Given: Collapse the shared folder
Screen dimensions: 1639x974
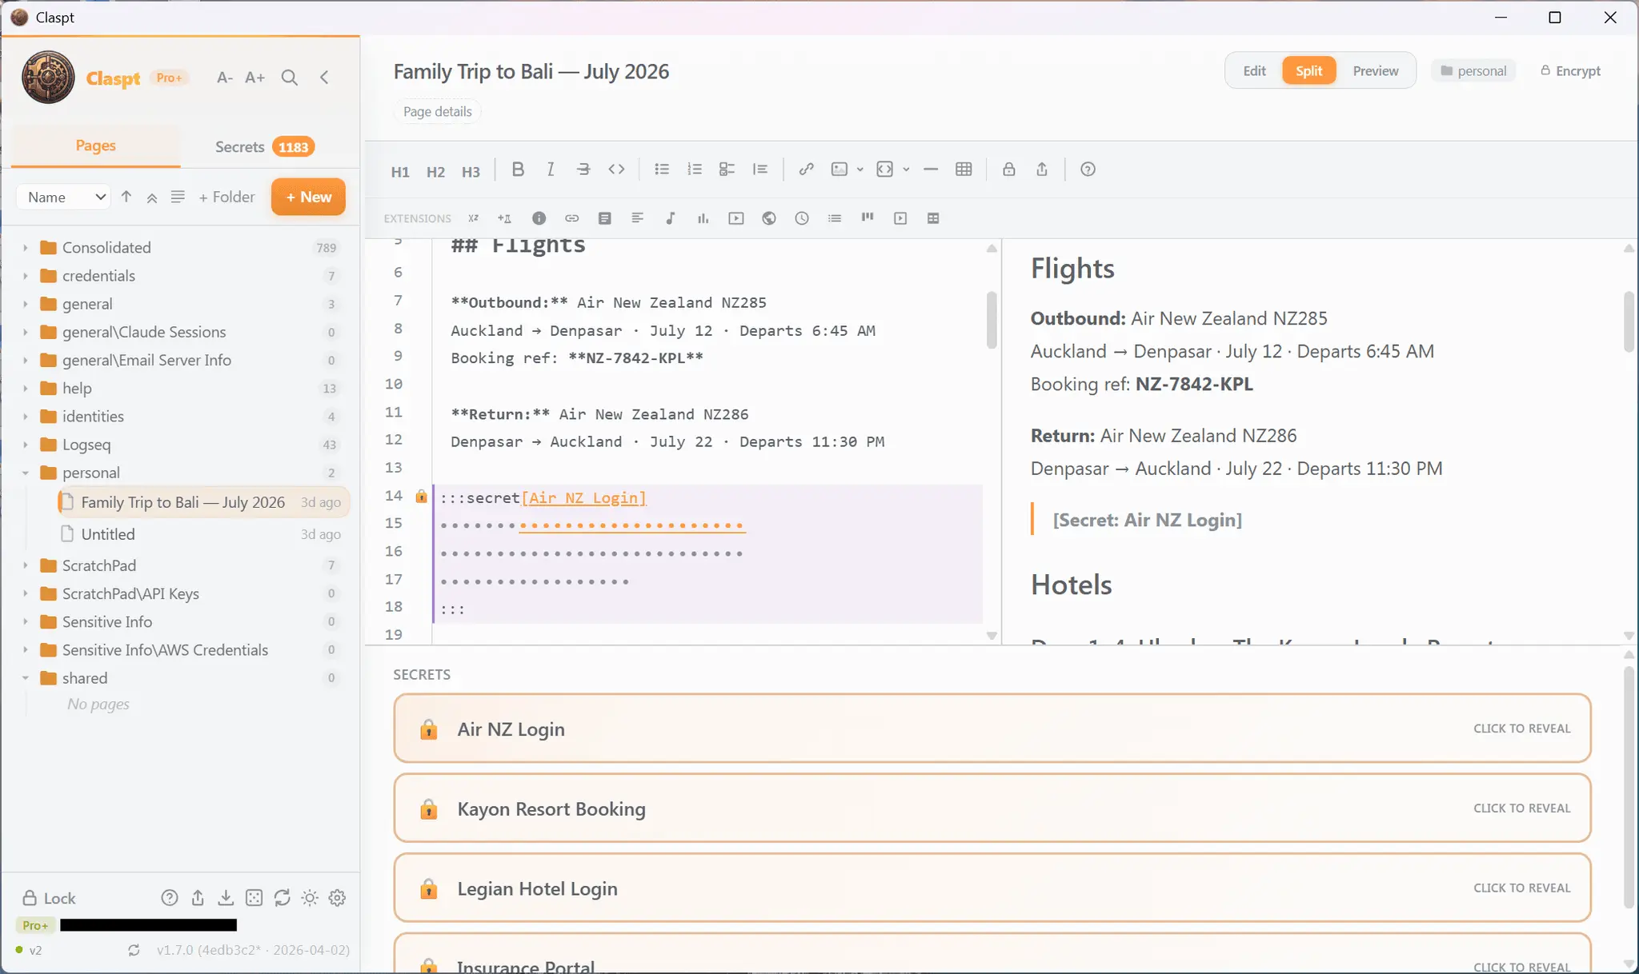Looking at the screenshot, I should point(26,678).
